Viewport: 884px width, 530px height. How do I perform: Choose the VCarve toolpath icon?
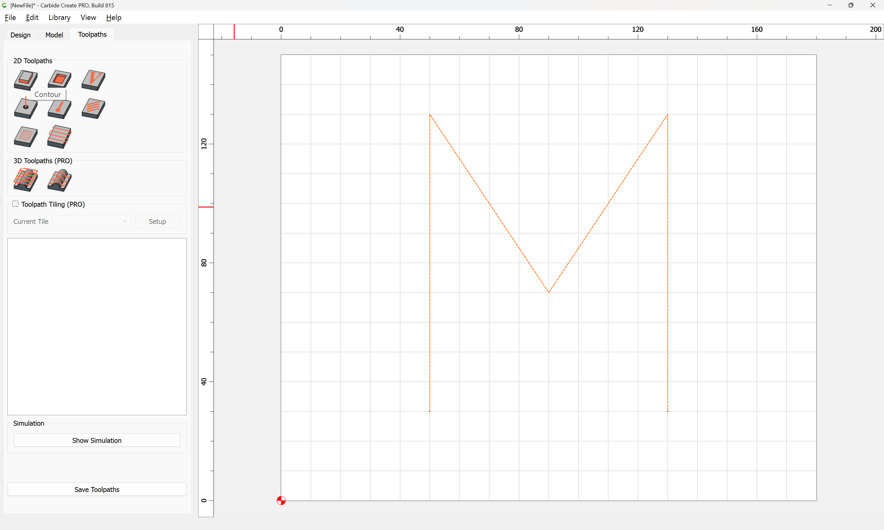click(93, 80)
